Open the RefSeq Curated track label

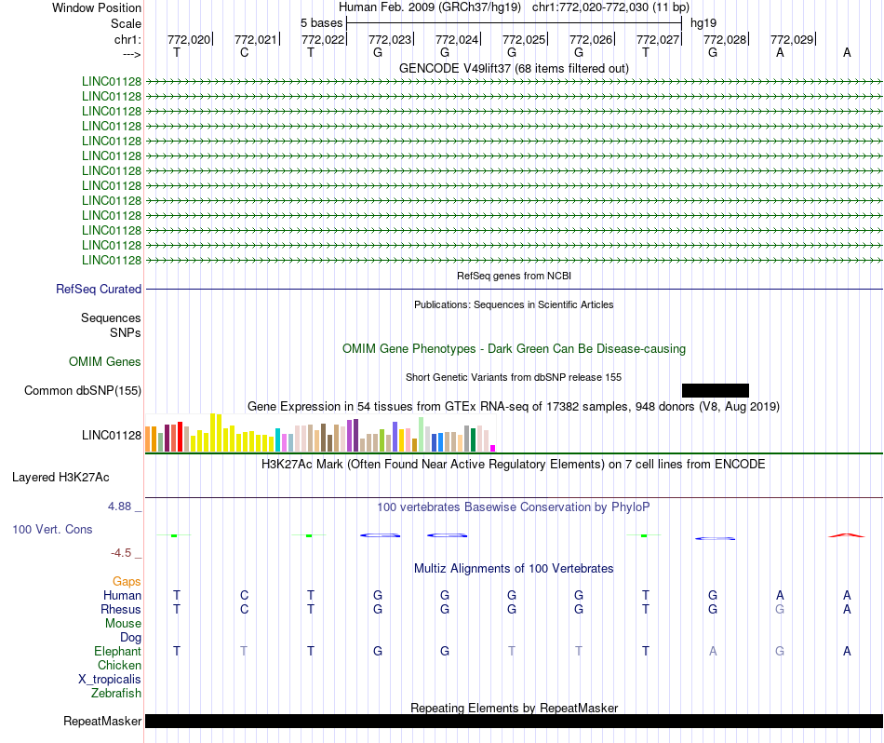point(99,289)
